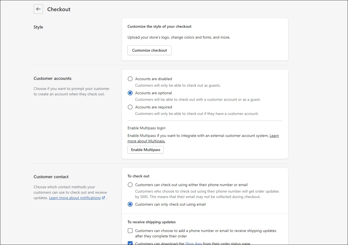Click 'only be able to check out if they have a customer account' text
The height and width of the screenshot is (245, 348).
pos(197,114)
